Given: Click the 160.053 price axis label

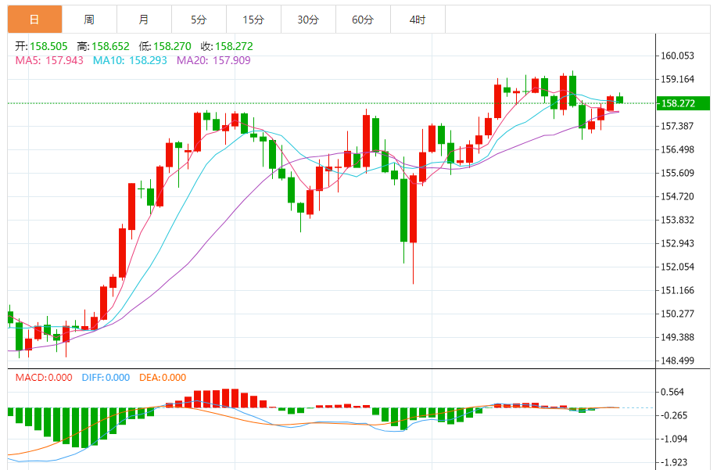Looking at the screenshot, I should tap(678, 56).
